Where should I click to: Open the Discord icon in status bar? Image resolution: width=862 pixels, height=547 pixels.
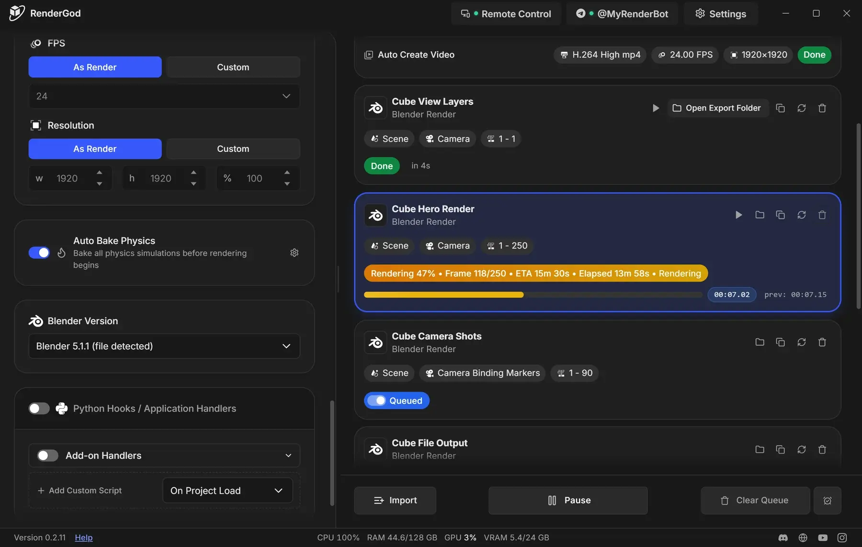click(783, 538)
